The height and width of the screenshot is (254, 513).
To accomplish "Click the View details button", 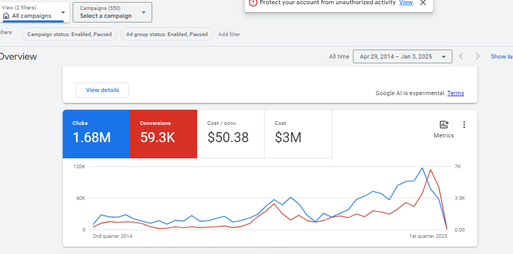I will click(x=102, y=90).
